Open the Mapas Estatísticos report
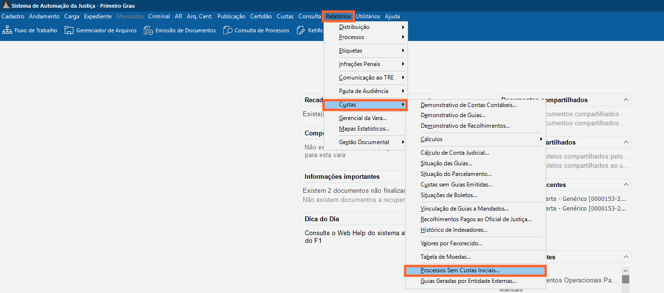Screen dimensions: 664x293 (364, 129)
